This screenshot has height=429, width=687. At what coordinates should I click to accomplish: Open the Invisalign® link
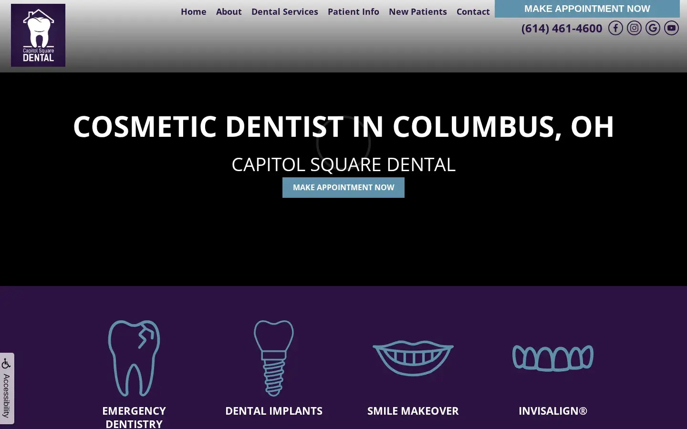click(x=553, y=411)
